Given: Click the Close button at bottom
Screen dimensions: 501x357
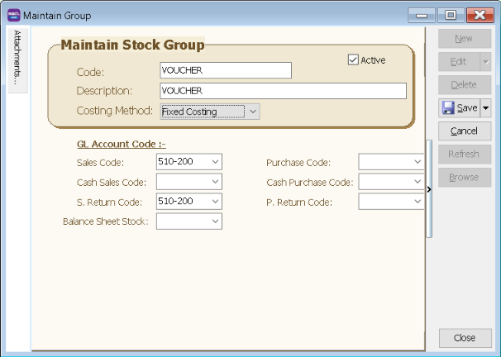Looking at the screenshot, I should [464, 337].
